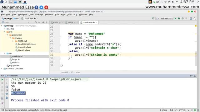The width and height of the screenshot is (200, 112).
Task: Start debugging with the toolbar bug icon
Action: pos(179,18)
